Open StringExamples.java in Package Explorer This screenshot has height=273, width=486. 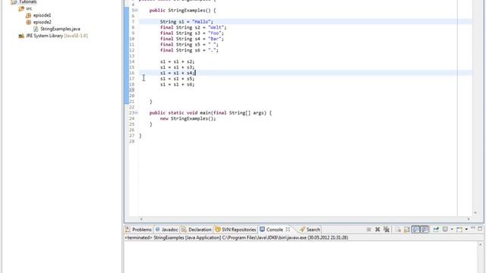click(60, 29)
